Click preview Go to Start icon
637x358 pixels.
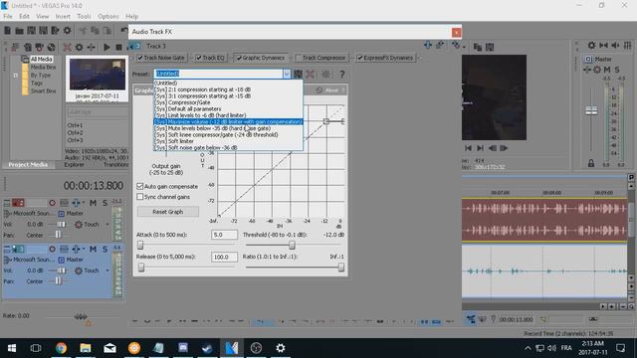(x=468, y=148)
